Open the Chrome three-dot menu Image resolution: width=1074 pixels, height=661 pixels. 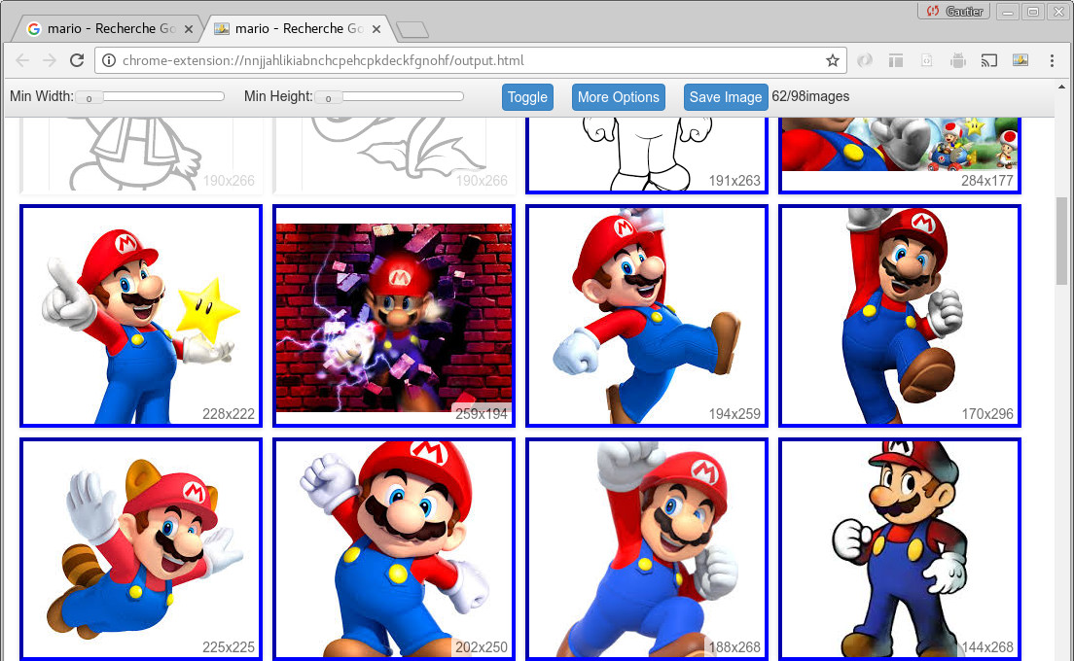coord(1052,60)
